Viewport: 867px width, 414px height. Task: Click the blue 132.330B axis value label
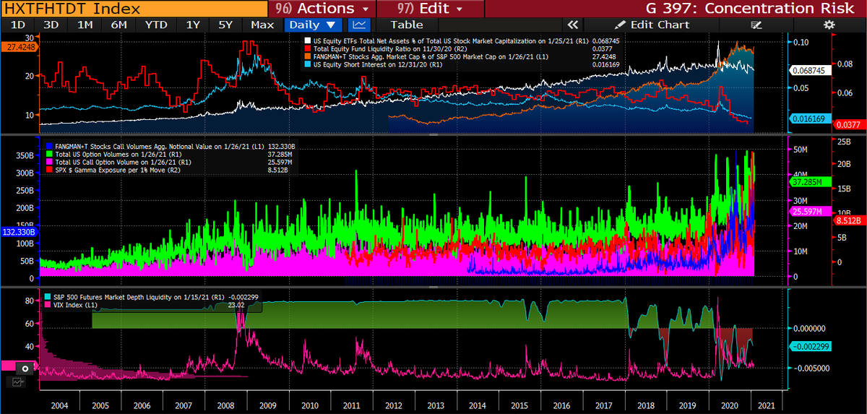19,232
